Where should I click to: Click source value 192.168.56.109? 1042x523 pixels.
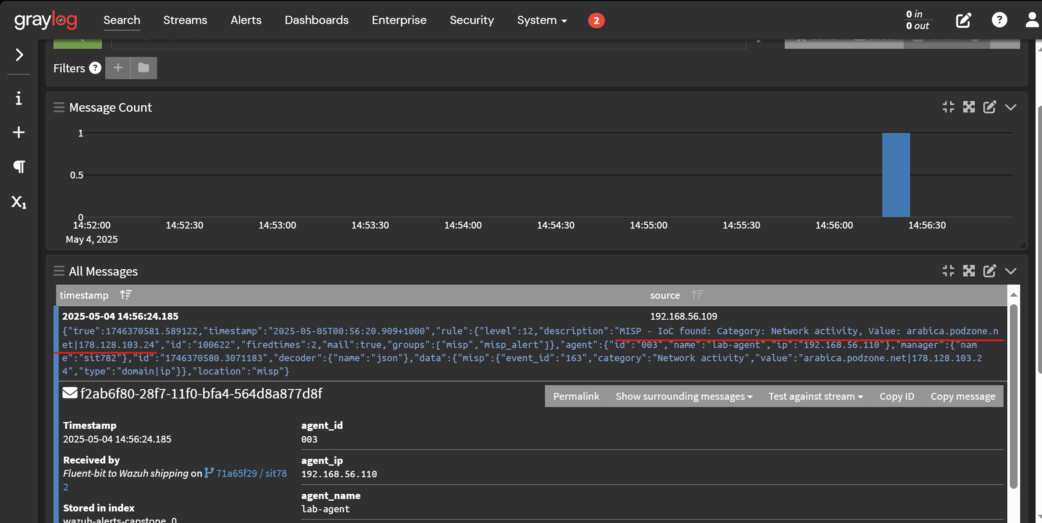[684, 316]
